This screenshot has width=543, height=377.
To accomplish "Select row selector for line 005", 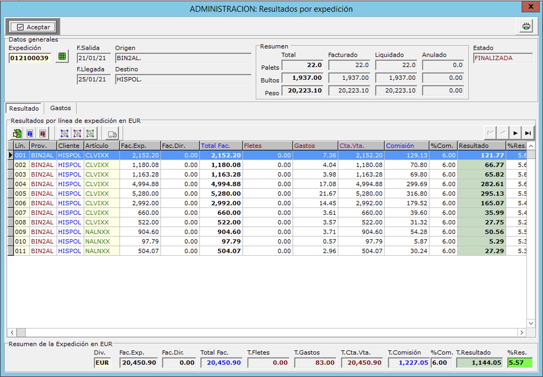I will click(11, 194).
